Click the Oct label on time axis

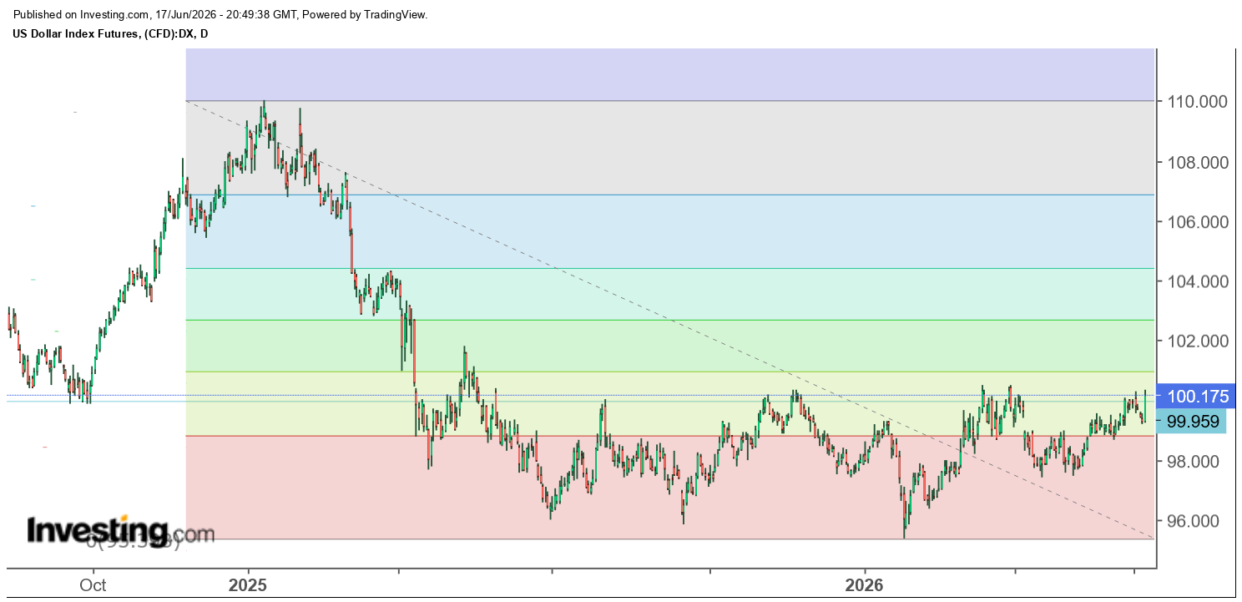pos(93,585)
